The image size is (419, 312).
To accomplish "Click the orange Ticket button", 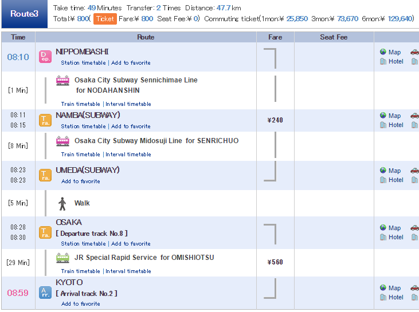I will (105, 19).
